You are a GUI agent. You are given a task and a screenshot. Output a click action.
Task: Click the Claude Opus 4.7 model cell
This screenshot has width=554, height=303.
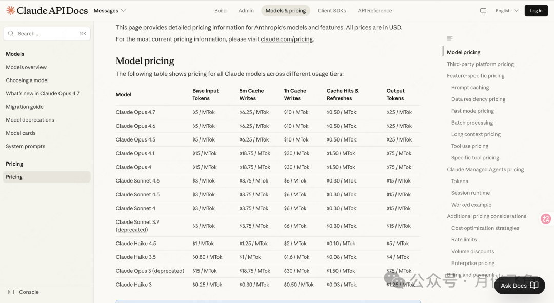pos(135,112)
